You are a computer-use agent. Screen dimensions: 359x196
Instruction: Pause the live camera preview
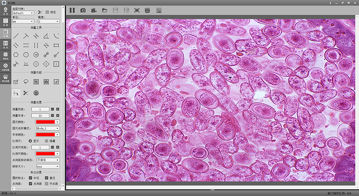[72, 10]
